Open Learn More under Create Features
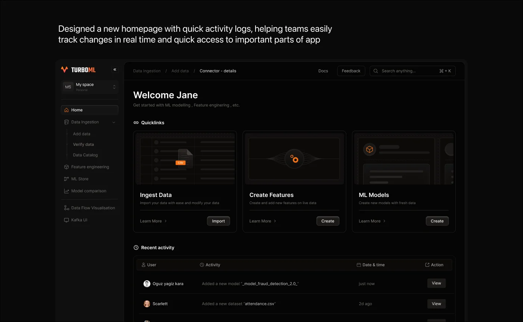The image size is (523, 322). 263,221
